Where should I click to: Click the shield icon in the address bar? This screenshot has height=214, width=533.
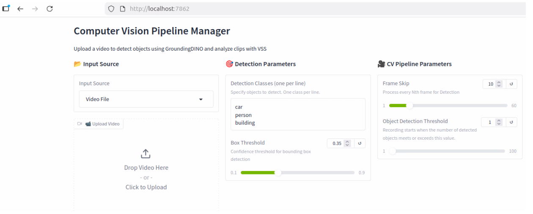(x=111, y=9)
